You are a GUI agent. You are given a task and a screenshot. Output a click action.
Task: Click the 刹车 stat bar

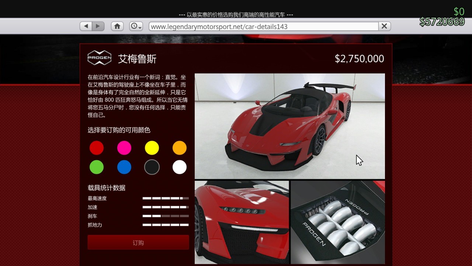tap(166, 216)
